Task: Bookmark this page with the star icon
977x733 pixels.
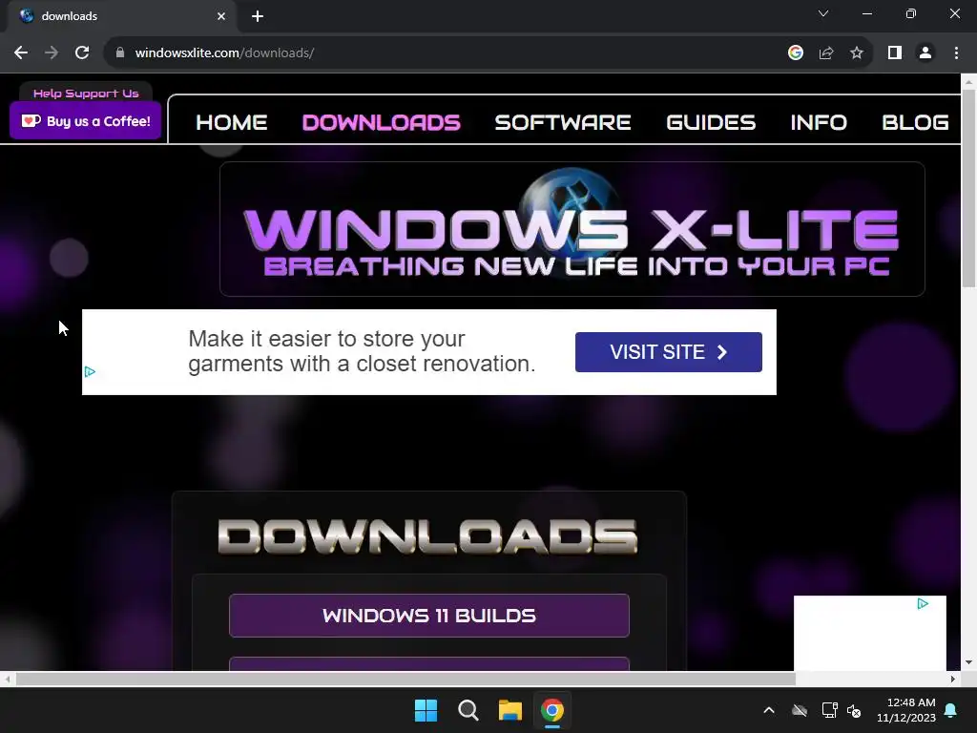Action: 857,53
